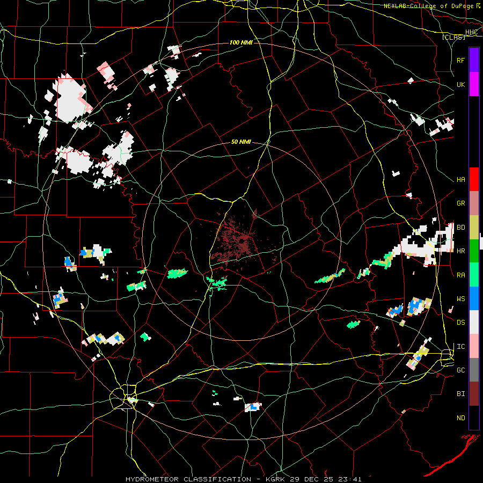Click the 'IC' legend label
483x483 pixels.
tap(460, 346)
